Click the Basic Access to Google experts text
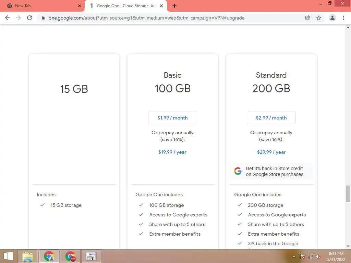The image size is (351, 263). click(x=178, y=215)
